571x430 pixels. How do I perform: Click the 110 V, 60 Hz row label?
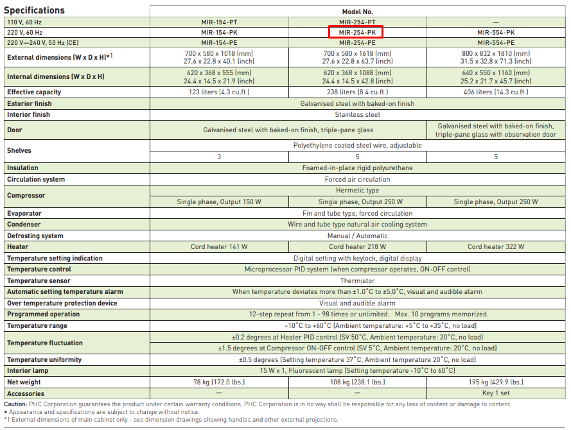click(25, 22)
